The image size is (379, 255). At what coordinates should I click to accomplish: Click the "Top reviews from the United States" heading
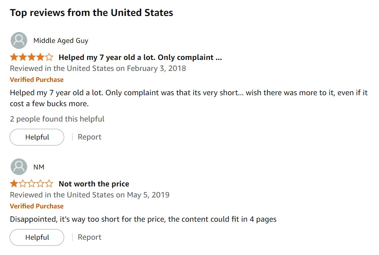tap(91, 13)
